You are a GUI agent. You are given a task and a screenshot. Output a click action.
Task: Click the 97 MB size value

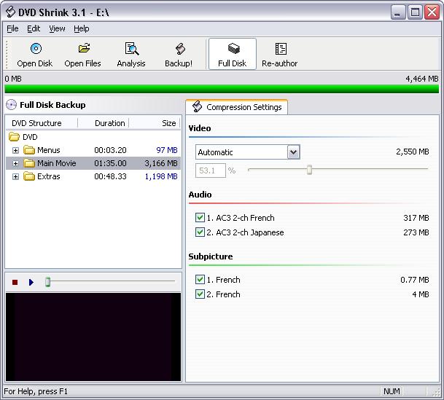coord(167,150)
